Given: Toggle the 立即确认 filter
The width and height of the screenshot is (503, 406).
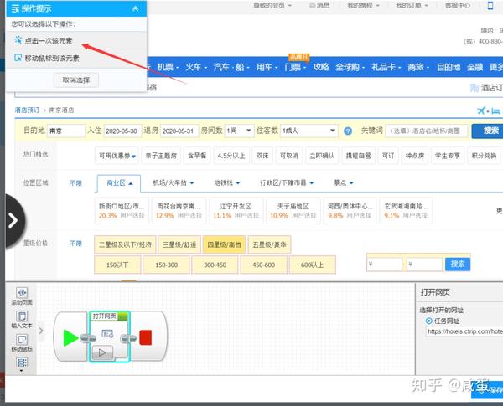Looking at the screenshot, I should coord(322,156).
